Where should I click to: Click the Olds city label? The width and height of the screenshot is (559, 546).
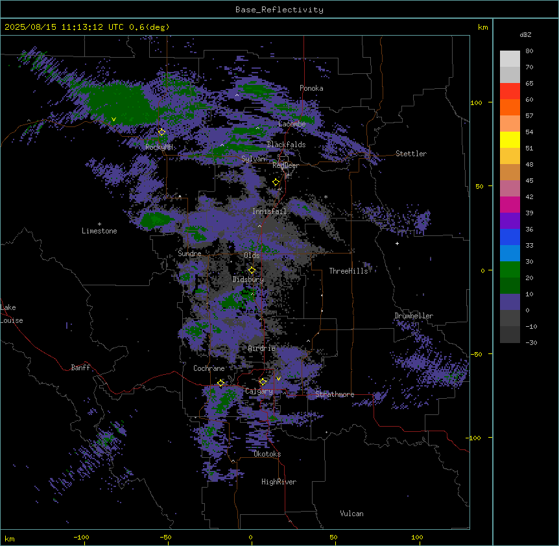pyautogui.click(x=252, y=255)
